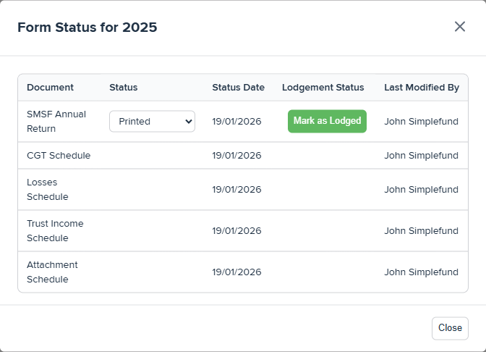The image size is (486, 352).
Task: Mark SMSF Annual Return as Lodged
Action: [x=327, y=121]
